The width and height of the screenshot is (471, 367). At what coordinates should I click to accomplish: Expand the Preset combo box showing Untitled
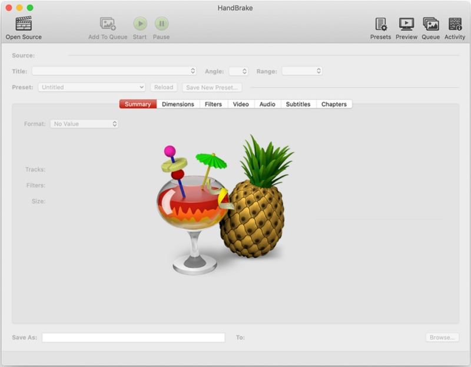coord(92,87)
